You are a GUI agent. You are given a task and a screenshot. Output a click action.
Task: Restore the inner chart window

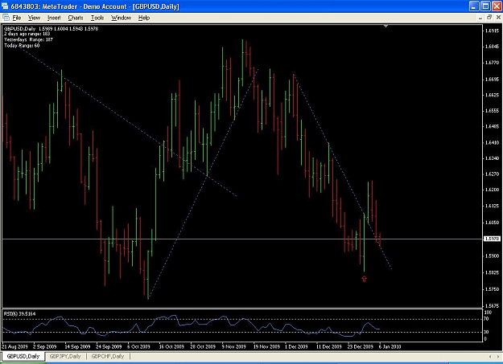[x=489, y=18]
